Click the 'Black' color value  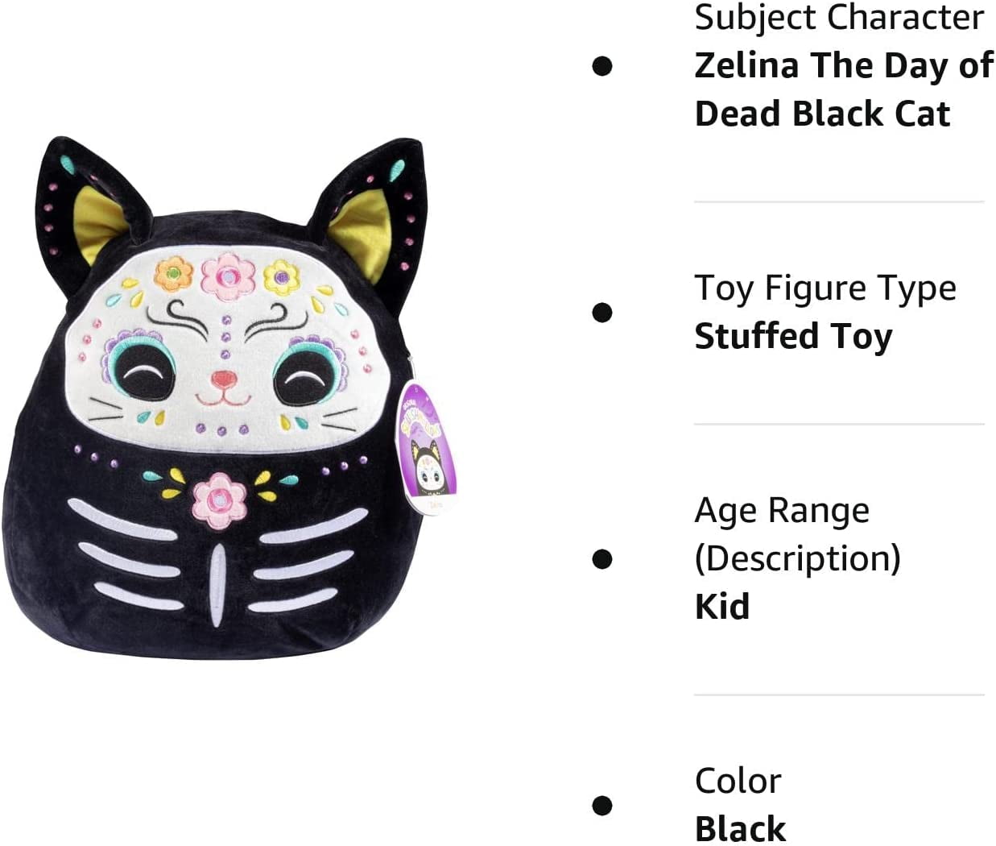pyautogui.click(x=741, y=829)
